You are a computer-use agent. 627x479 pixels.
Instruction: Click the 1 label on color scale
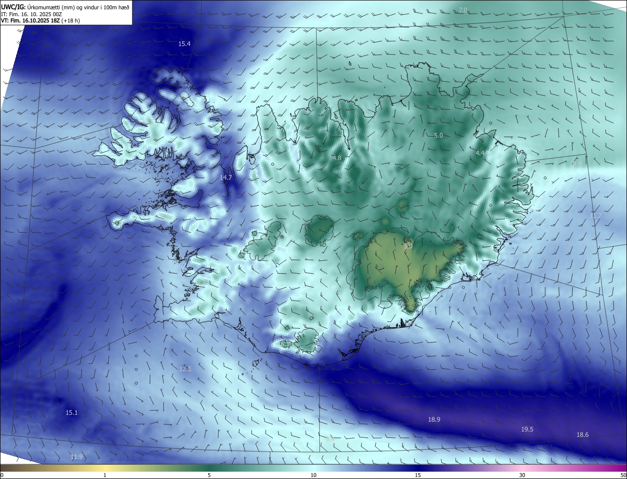click(x=105, y=475)
